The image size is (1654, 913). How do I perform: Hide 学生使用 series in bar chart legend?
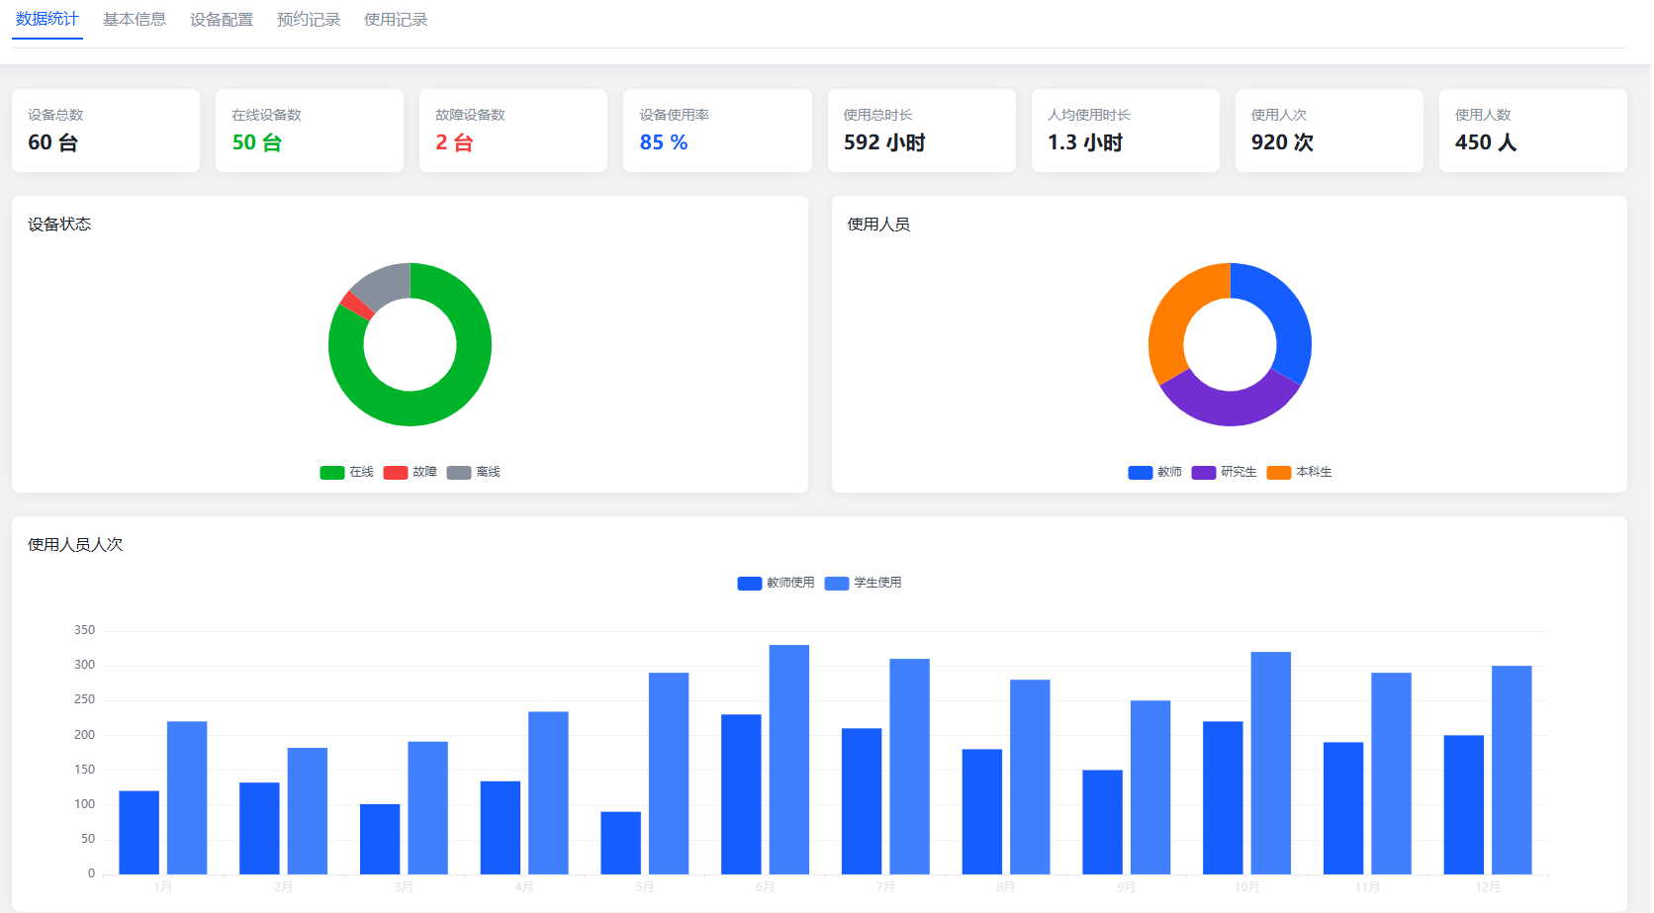click(x=864, y=583)
